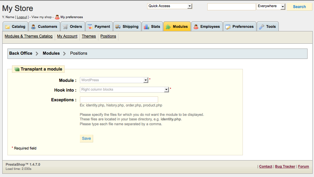Open the Customers tab
314x177 pixels.
[x=44, y=27]
